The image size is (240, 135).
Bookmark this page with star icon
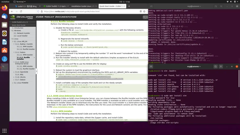[144, 11]
